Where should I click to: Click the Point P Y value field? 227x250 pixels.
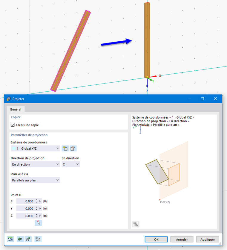[25, 209]
